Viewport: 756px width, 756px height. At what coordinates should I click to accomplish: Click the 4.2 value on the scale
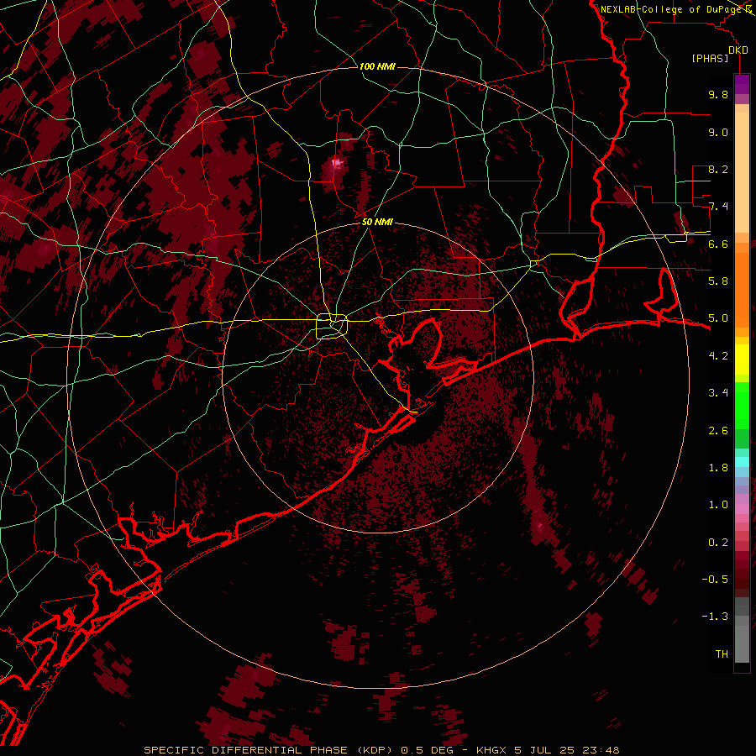718,356
